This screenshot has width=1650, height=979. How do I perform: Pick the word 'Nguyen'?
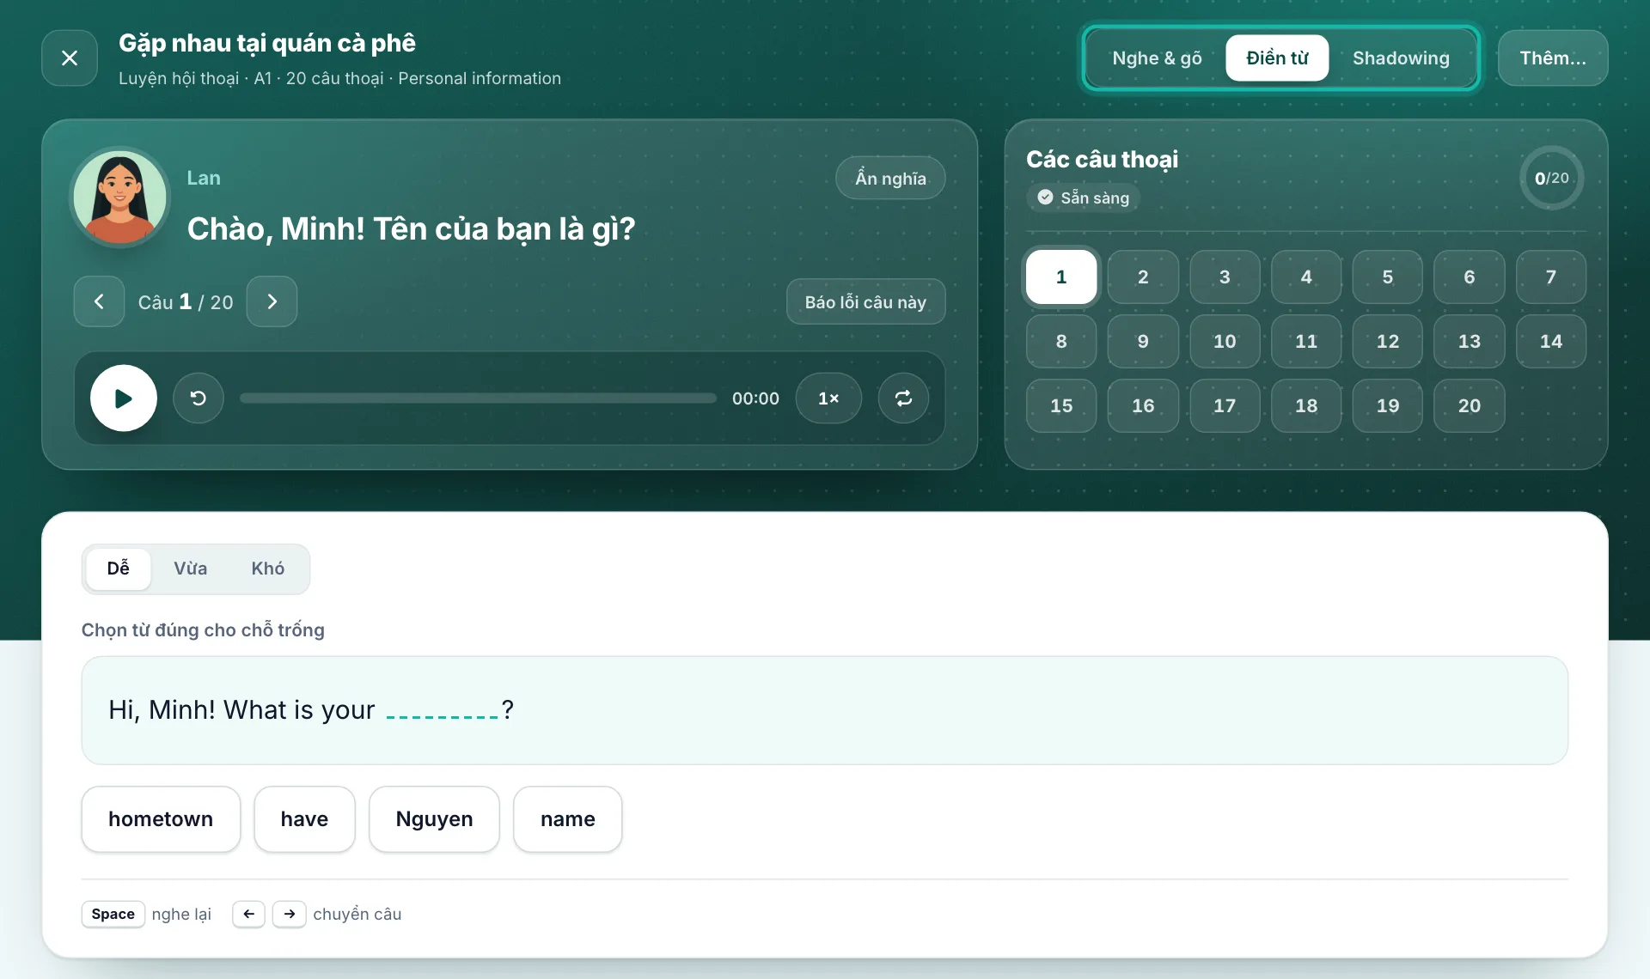pyautogui.click(x=434, y=819)
